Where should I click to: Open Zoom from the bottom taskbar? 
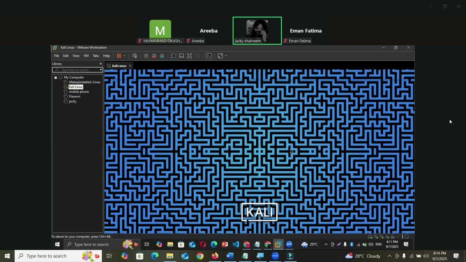[275, 256]
